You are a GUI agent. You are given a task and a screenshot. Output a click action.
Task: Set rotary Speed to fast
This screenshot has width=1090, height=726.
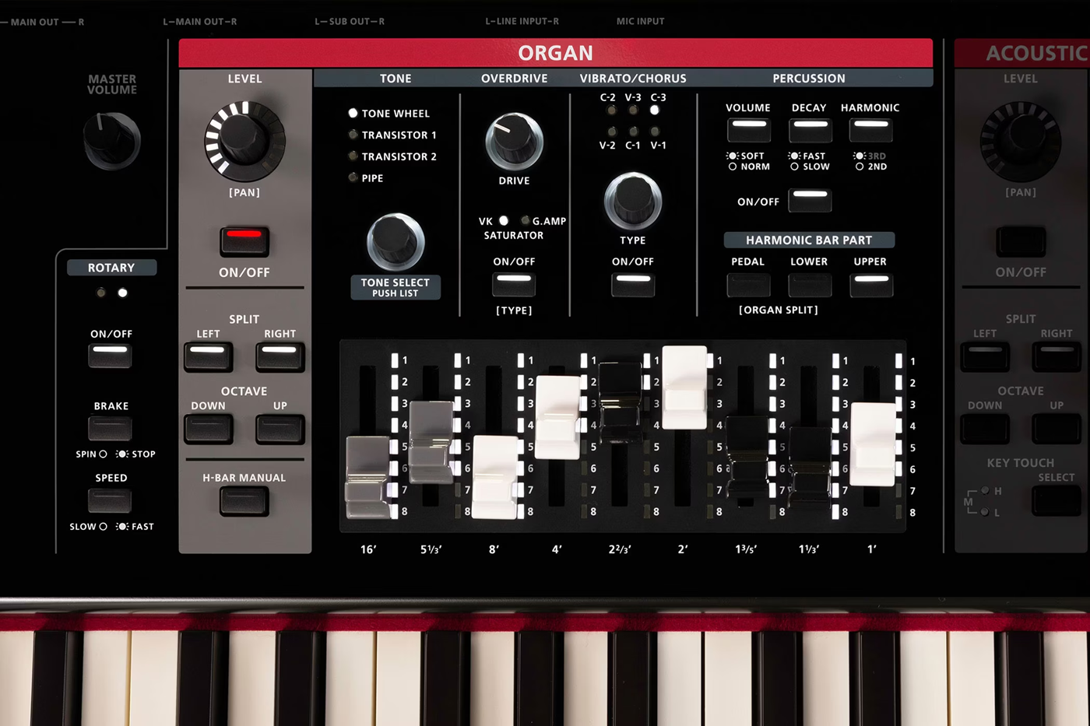pyautogui.click(x=110, y=502)
